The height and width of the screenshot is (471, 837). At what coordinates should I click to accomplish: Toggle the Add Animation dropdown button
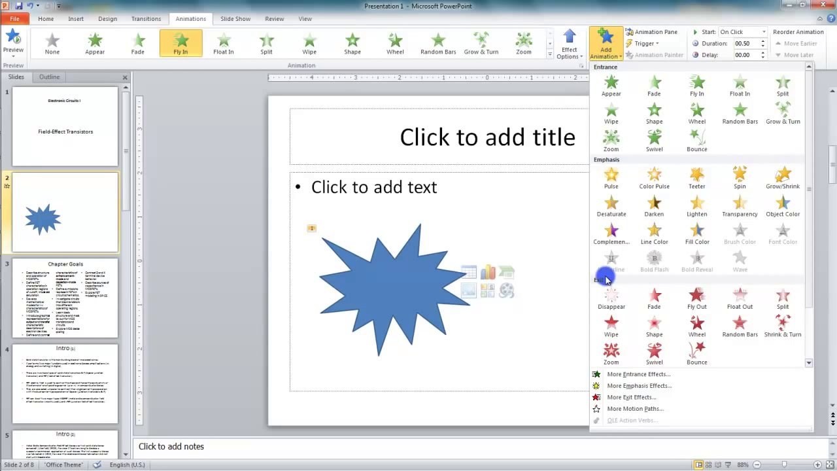[606, 44]
